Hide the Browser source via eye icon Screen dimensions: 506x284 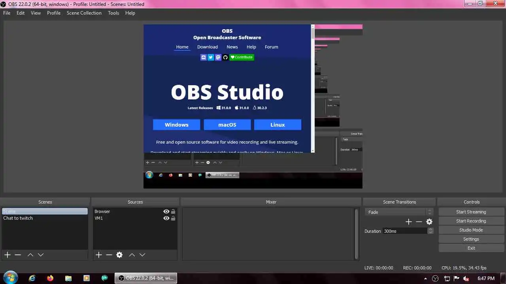tap(166, 211)
